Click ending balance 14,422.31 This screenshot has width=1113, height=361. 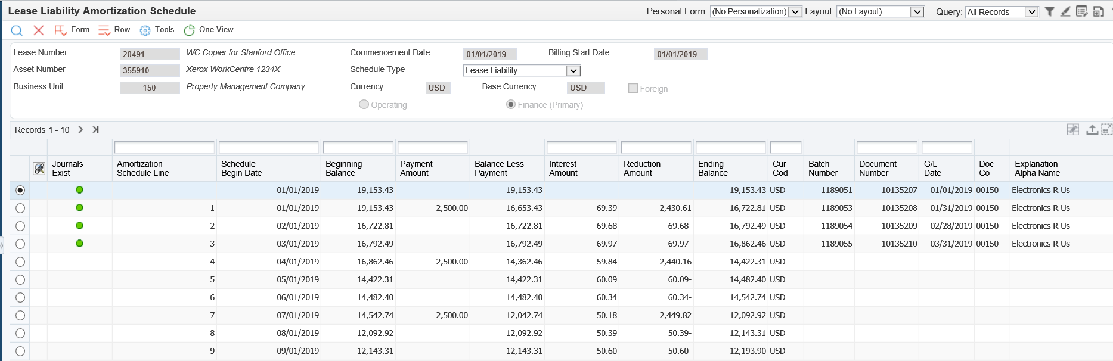748,262
